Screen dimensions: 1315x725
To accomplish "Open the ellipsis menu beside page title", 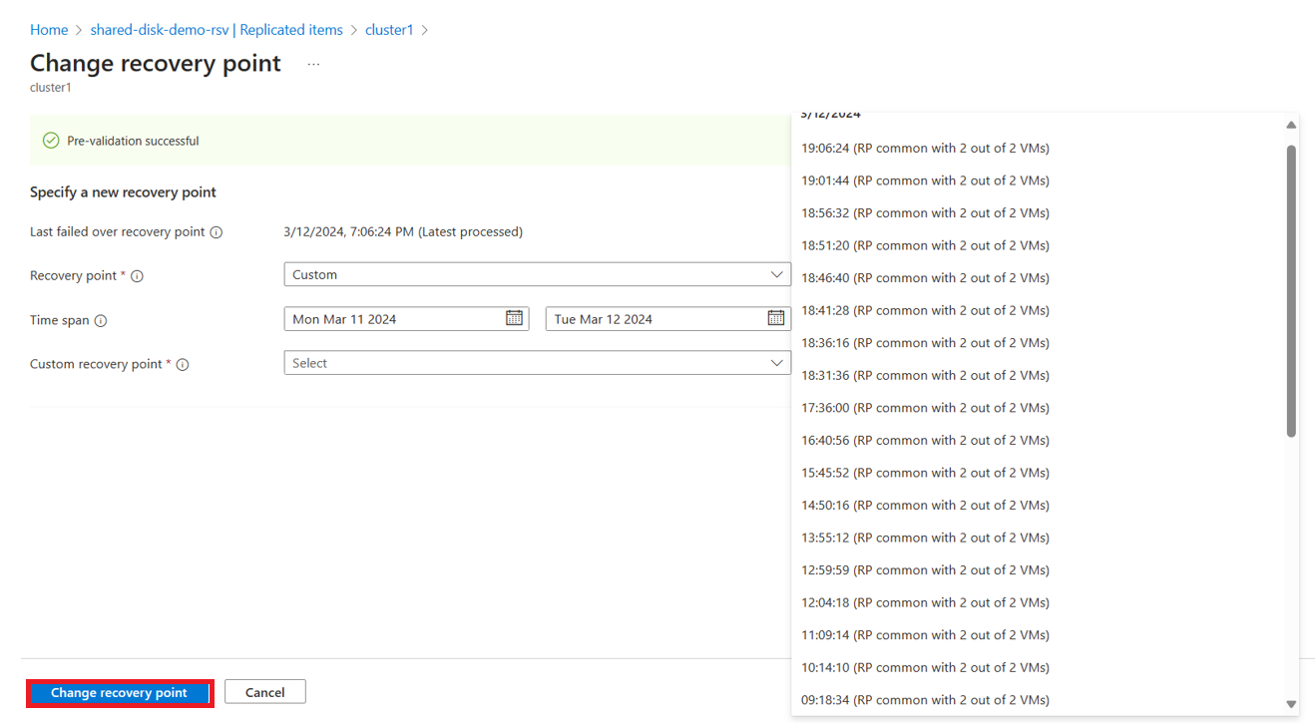I will tap(312, 63).
